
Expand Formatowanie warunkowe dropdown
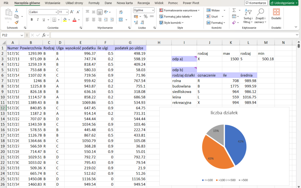(x=179, y=10)
